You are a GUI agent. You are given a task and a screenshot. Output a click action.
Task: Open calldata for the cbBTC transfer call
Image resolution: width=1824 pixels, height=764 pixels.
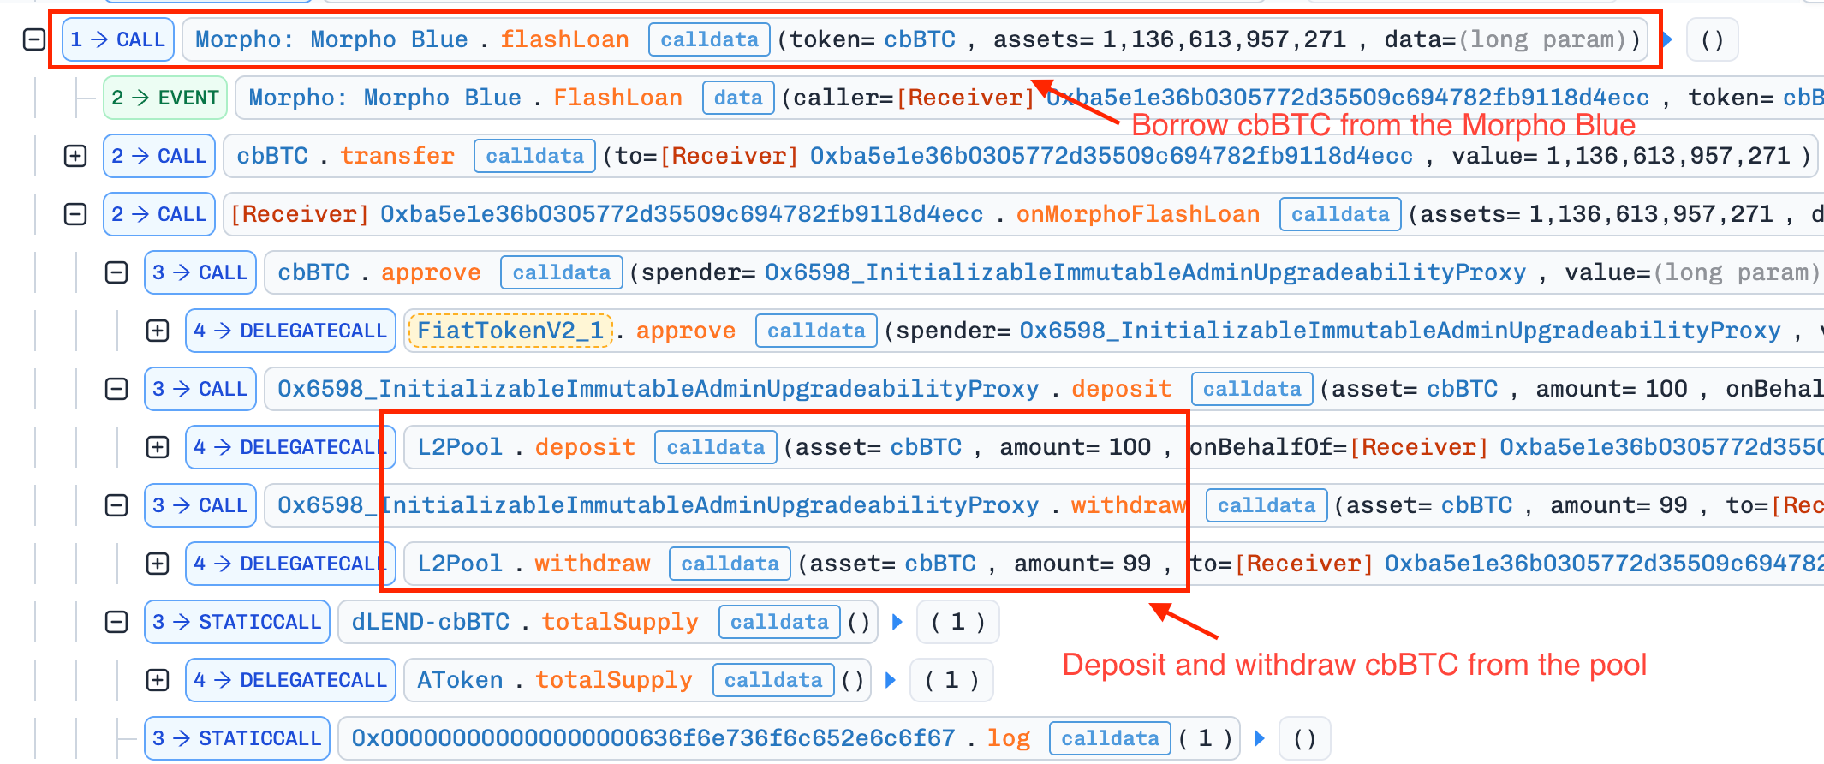click(x=534, y=156)
